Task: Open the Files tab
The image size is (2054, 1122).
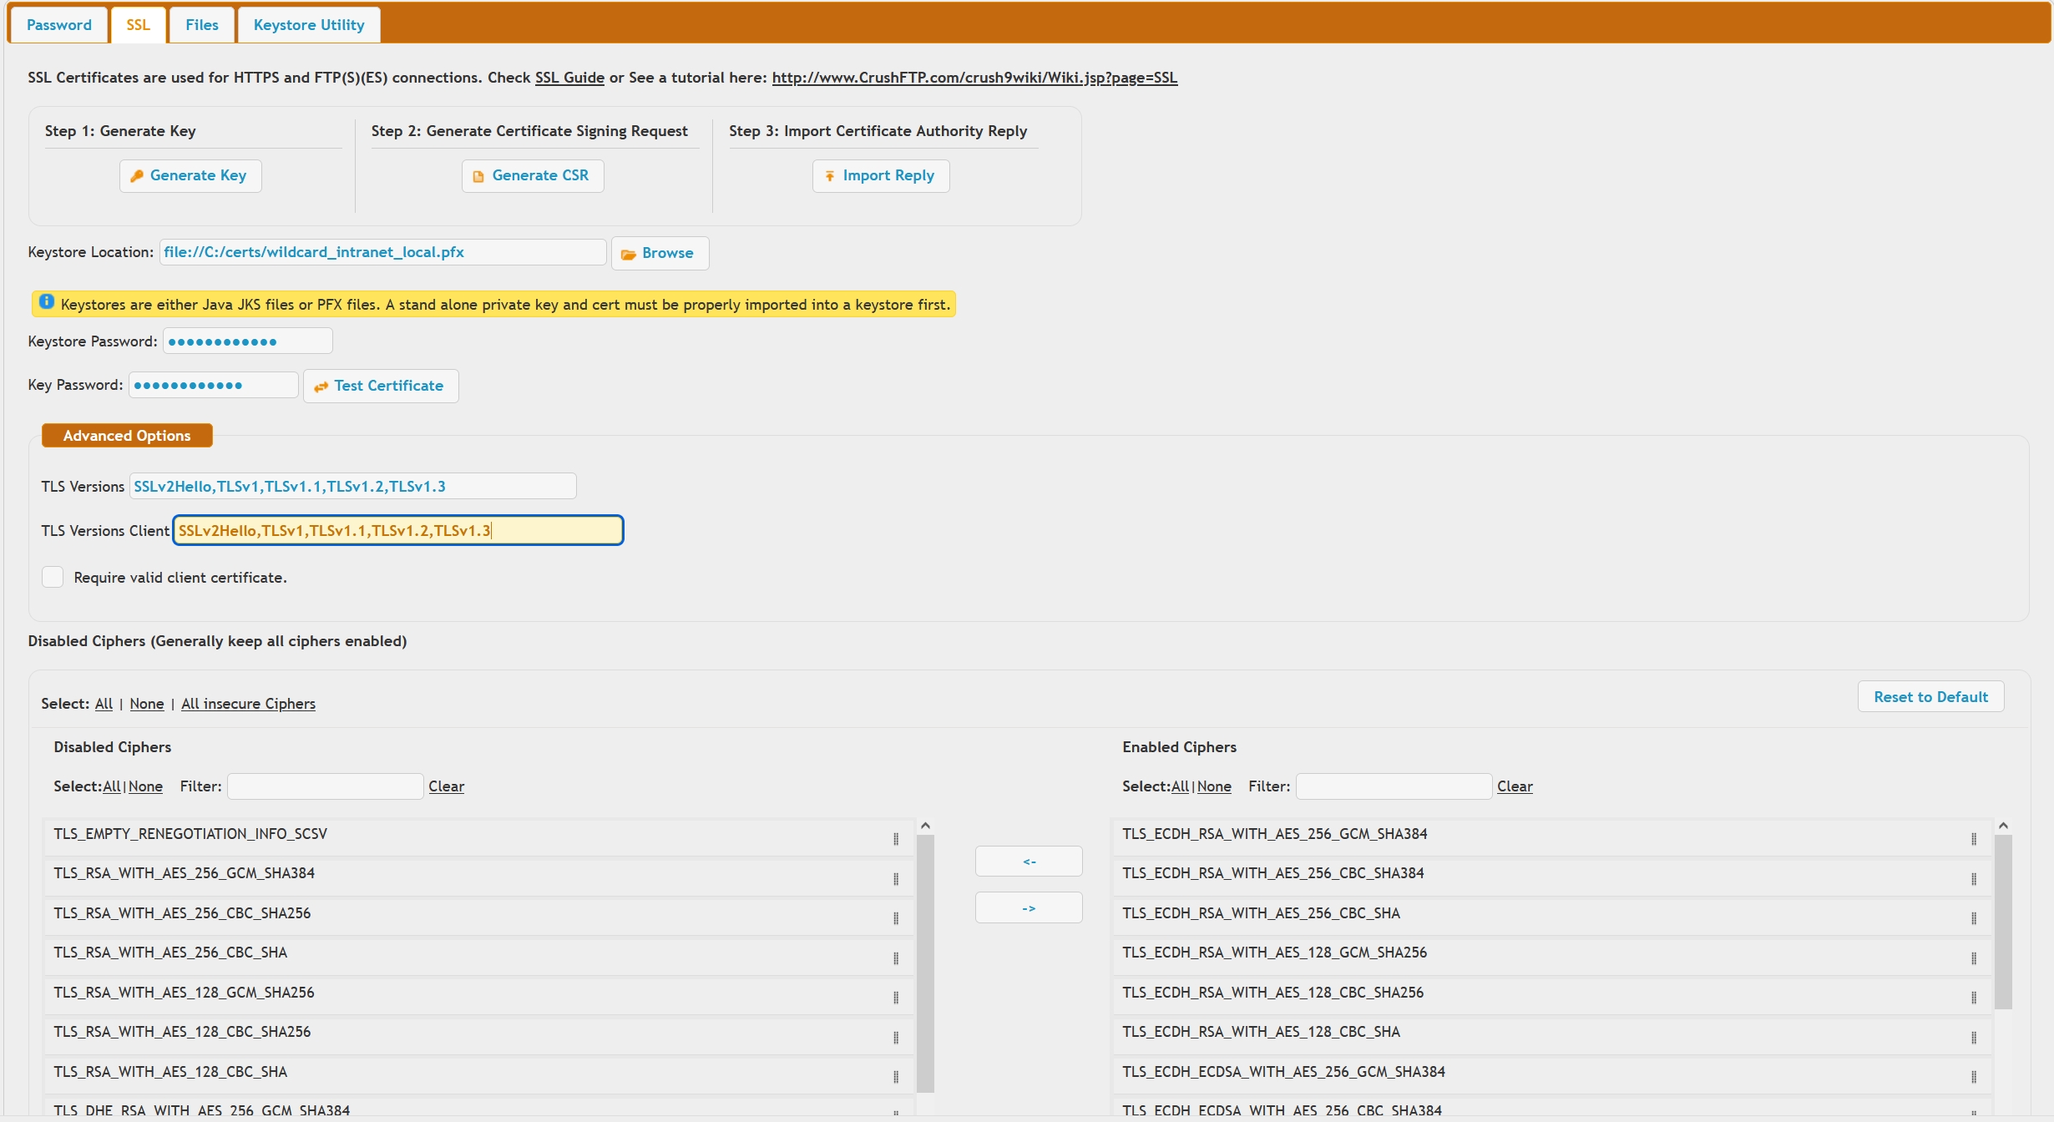Action: (202, 25)
